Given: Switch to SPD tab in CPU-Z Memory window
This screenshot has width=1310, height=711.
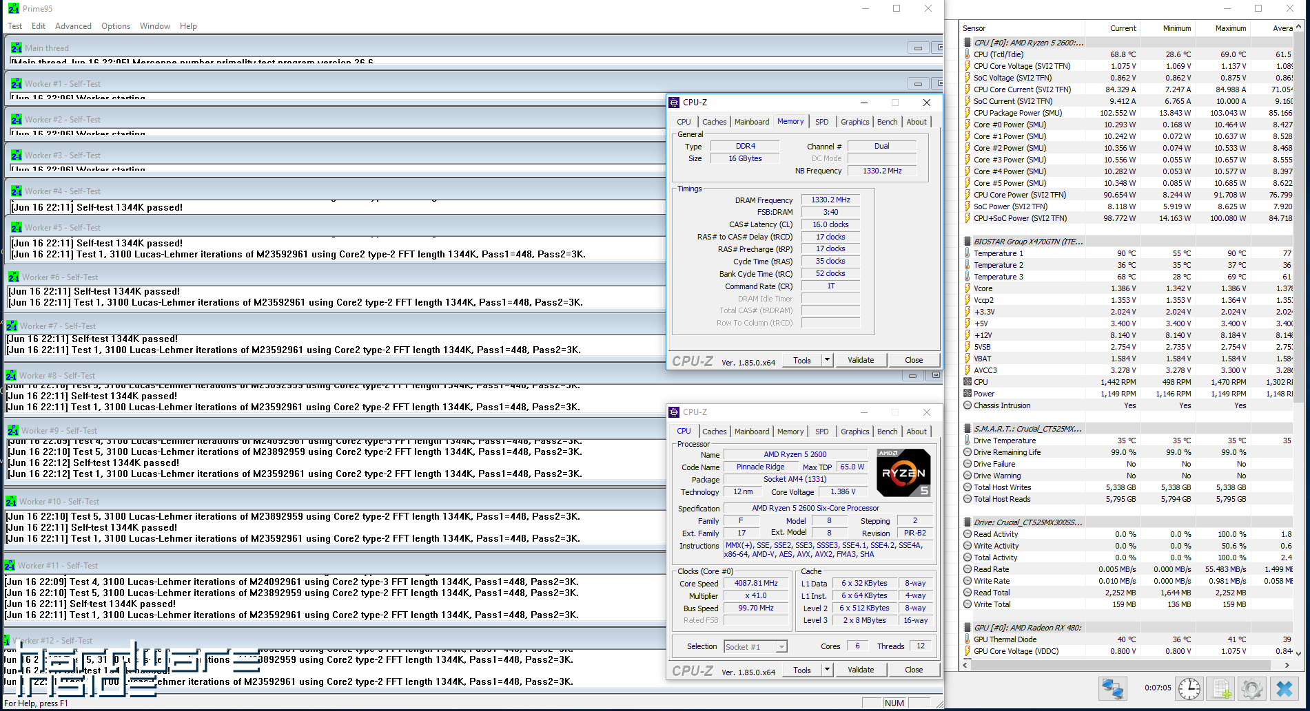Looking at the screenshot, I should [822, 122].
